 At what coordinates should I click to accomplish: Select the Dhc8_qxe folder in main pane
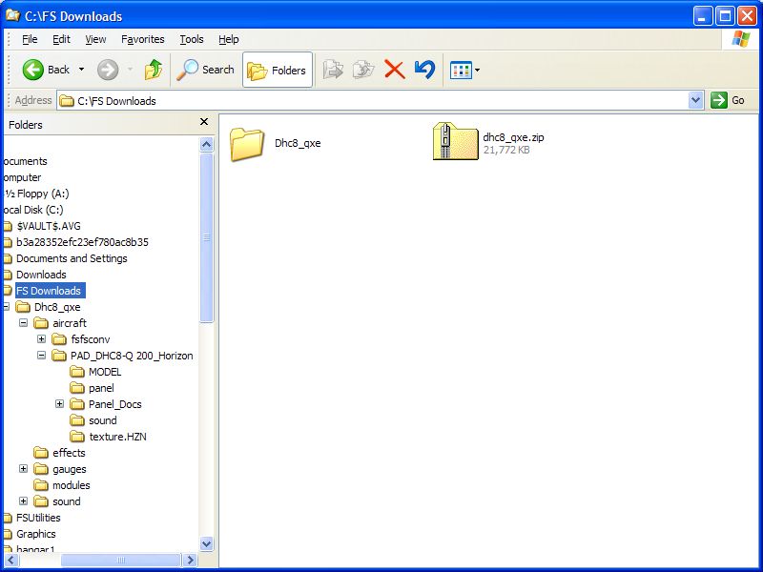tap(247, 143)
